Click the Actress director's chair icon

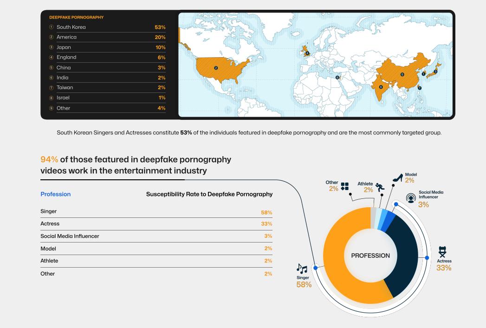(x=442, y=252)
